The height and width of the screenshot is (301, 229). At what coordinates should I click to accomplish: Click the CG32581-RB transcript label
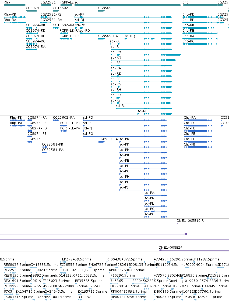[51, 14]
